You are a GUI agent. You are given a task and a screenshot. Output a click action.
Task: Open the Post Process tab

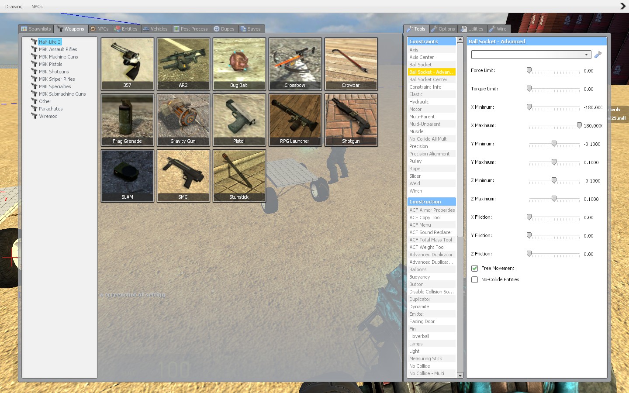tap(191, 29)
